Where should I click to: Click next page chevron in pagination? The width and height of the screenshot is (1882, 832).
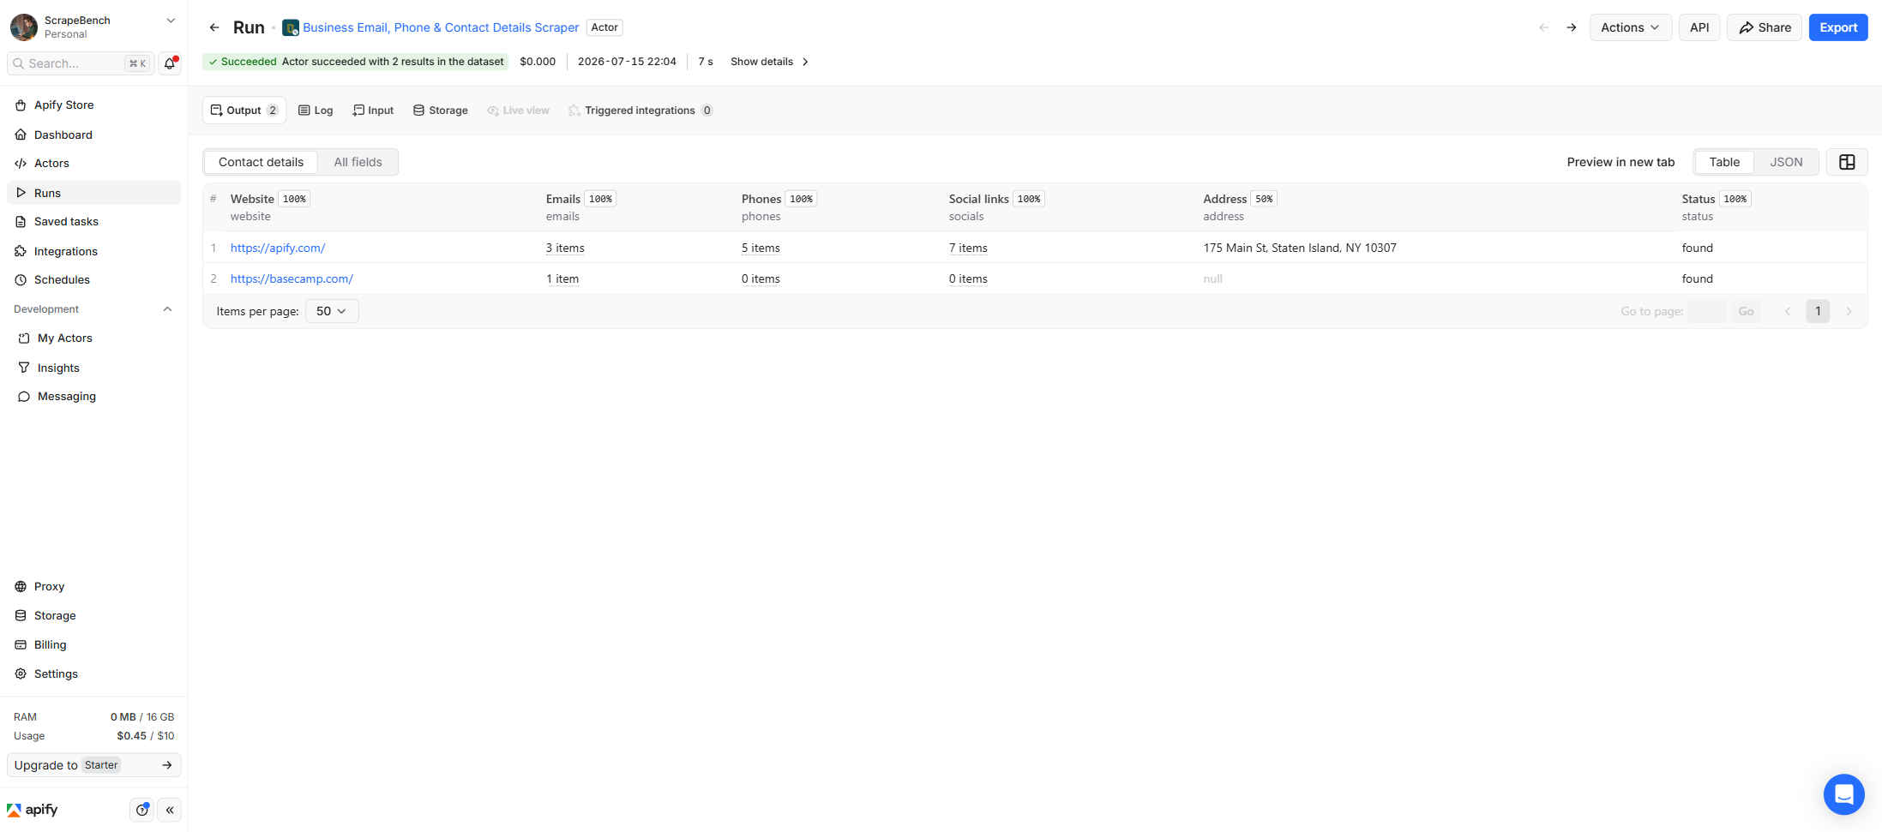[x=1849, y=311]
